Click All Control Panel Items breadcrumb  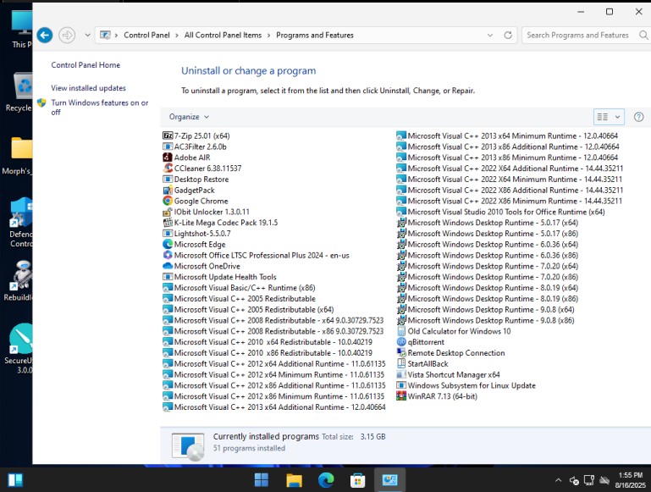(223, 36)
